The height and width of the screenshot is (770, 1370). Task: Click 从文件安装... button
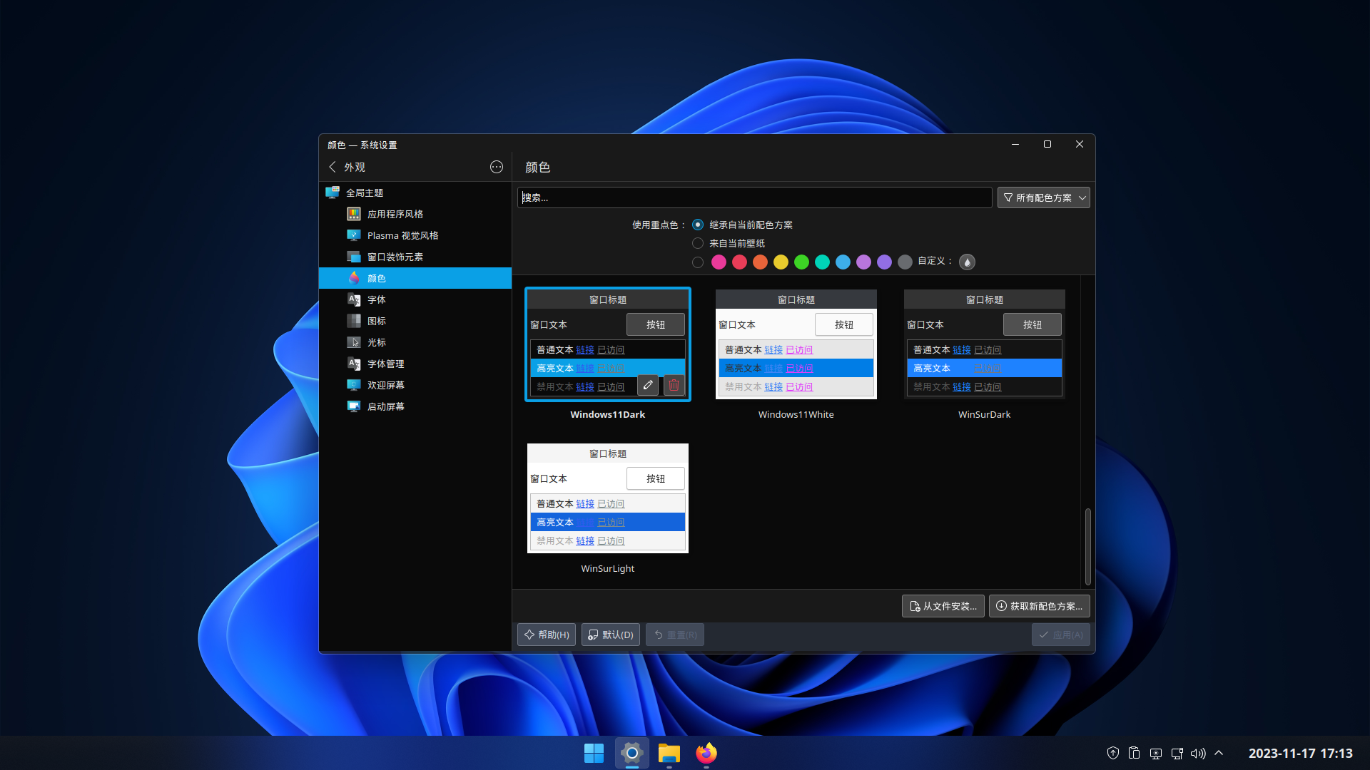coord(943,606)
